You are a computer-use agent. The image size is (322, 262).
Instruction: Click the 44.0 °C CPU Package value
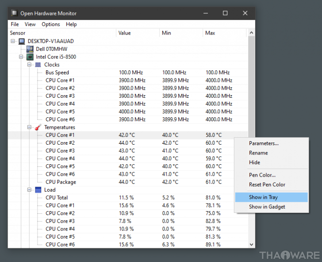[x=126, y=182]
